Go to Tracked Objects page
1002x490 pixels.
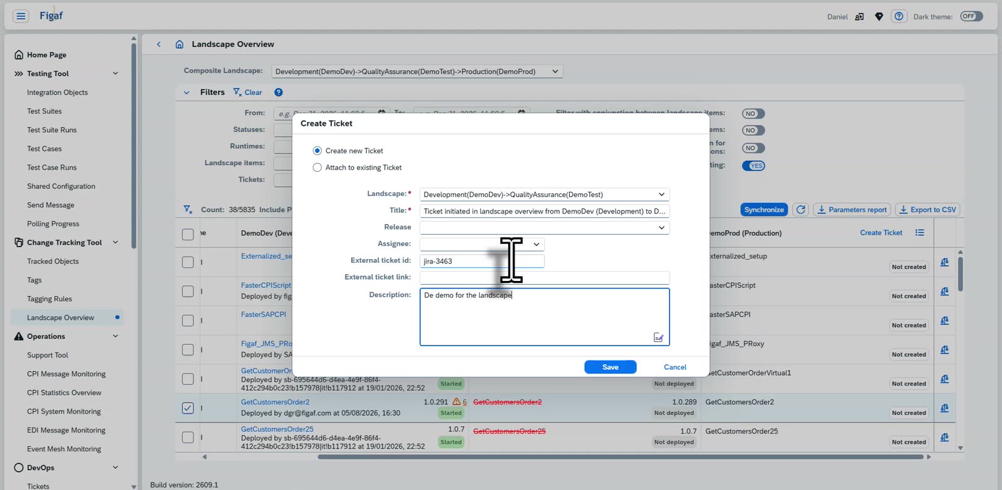pyautogui.click(x=53, y=262)
